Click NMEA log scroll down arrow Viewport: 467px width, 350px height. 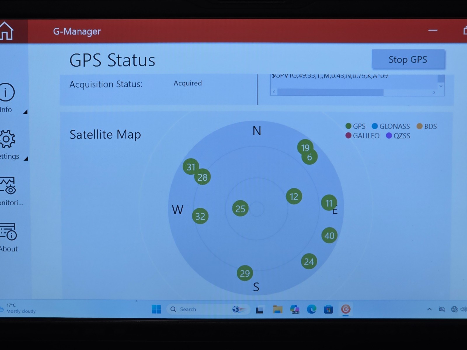pos(441,86)
